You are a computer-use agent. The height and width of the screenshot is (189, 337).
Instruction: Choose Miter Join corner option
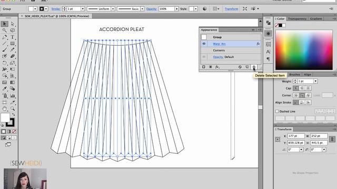point(296,96)
